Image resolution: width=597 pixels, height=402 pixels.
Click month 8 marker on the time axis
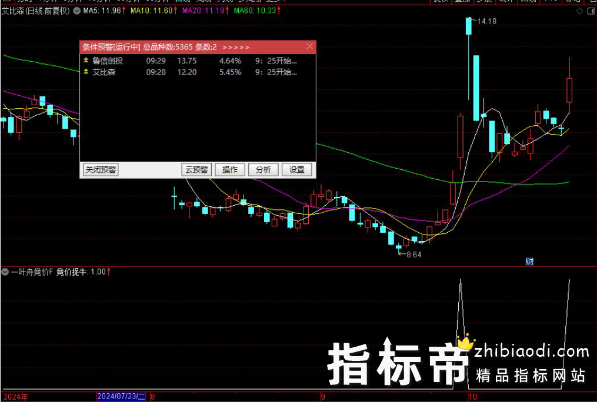coord(153,397)
